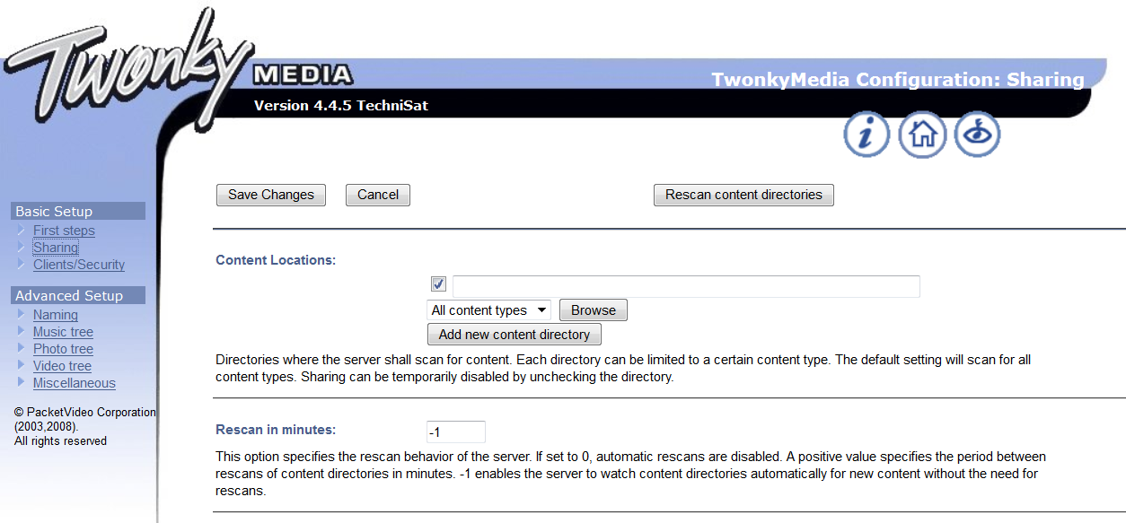Click the Content Locations label
Viewport: 1126px width, 523px height.
coord(276,260)
